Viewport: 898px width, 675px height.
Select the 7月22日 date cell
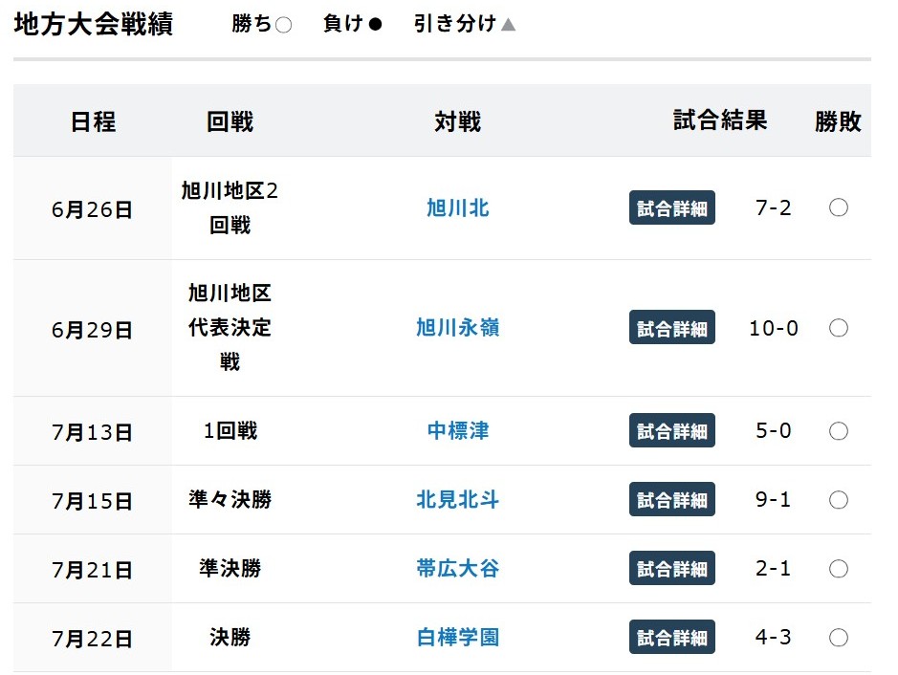pos(92,639)
